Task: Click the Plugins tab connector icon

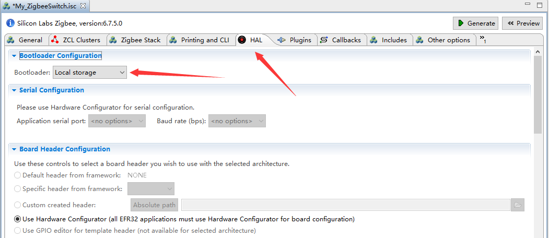Action: tap(282, 40)
